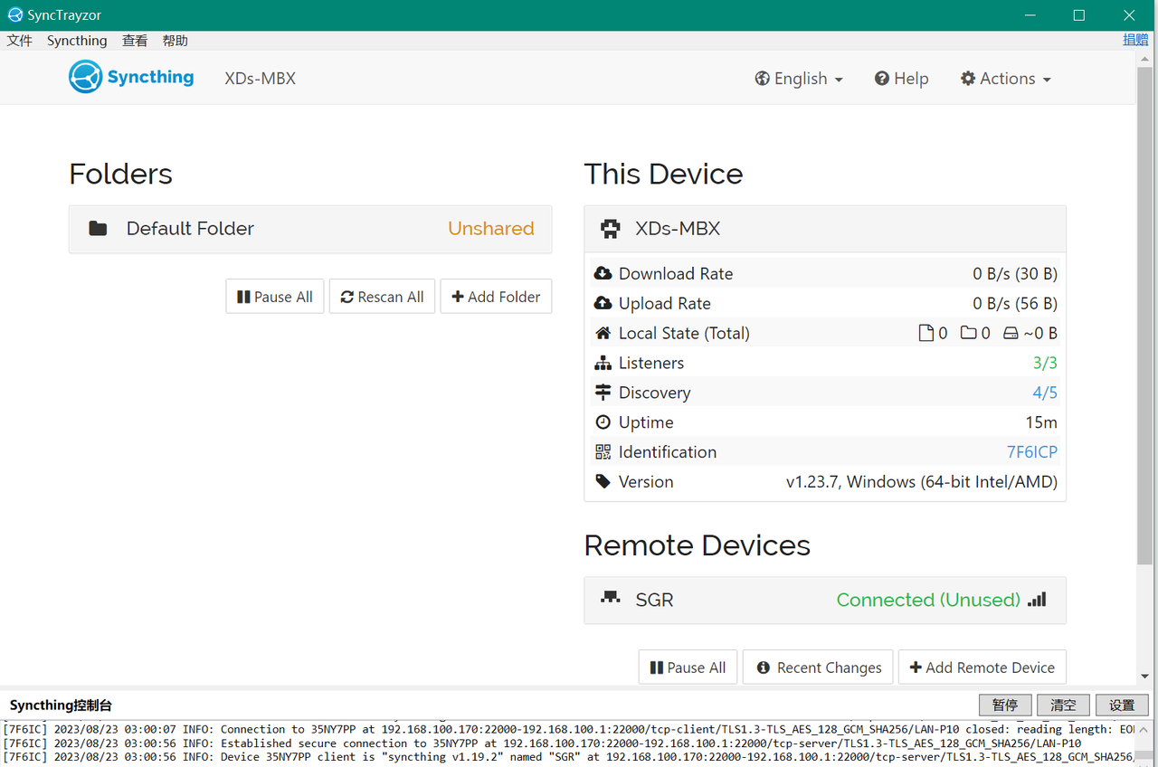Click the SyncTrayzor title bar icon
1158x767 pixels.
point(14,14)
